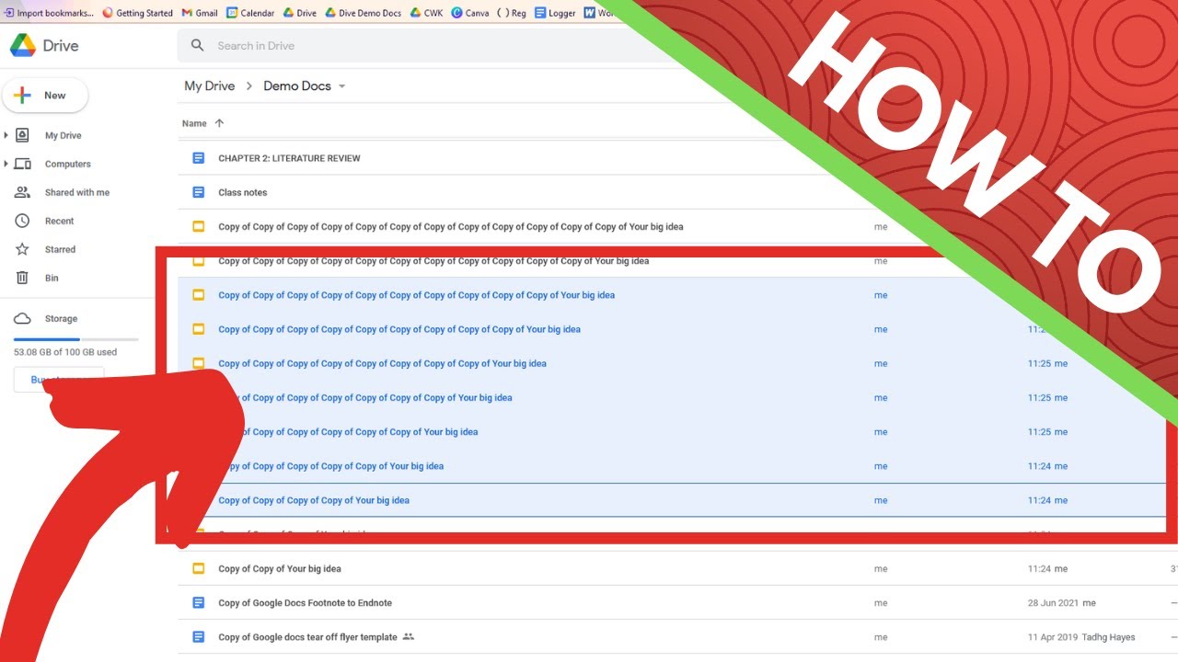
Task: Select the file CHAPTER 2: LITERATURE REVIEW
Action: click(x=289, y=158)
